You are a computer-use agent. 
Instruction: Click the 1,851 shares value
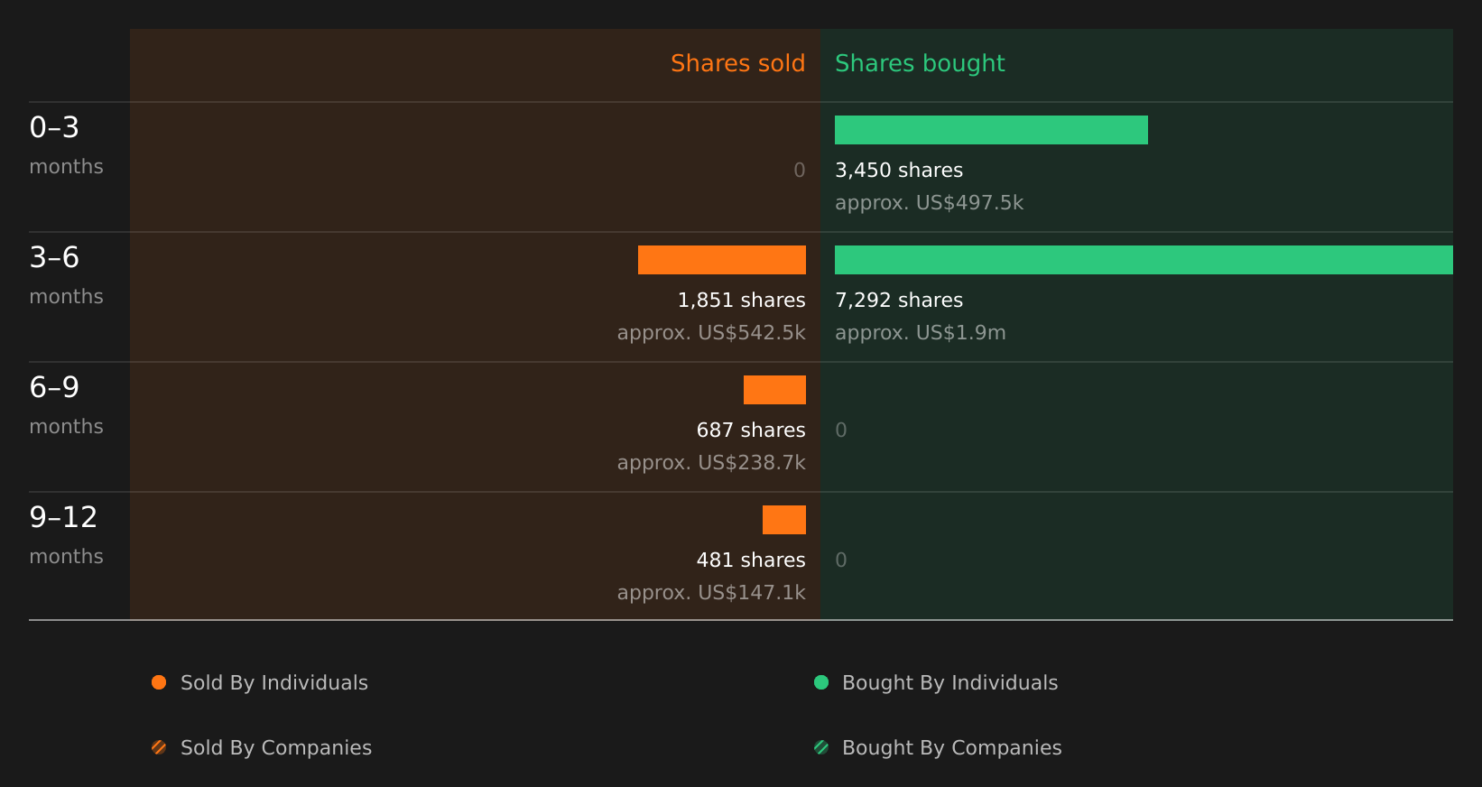[742, 301]
